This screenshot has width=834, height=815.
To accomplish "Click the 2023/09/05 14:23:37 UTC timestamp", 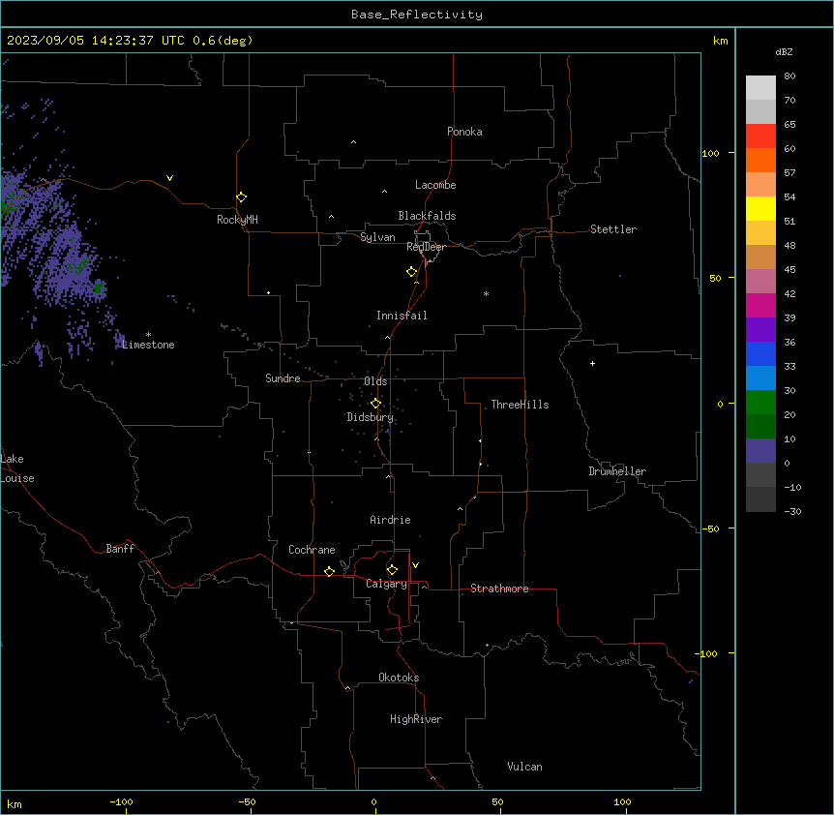I will (95, 41).
